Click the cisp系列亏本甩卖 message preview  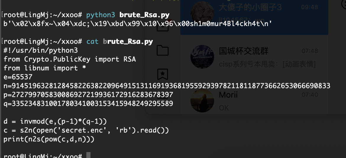point(267,64)
